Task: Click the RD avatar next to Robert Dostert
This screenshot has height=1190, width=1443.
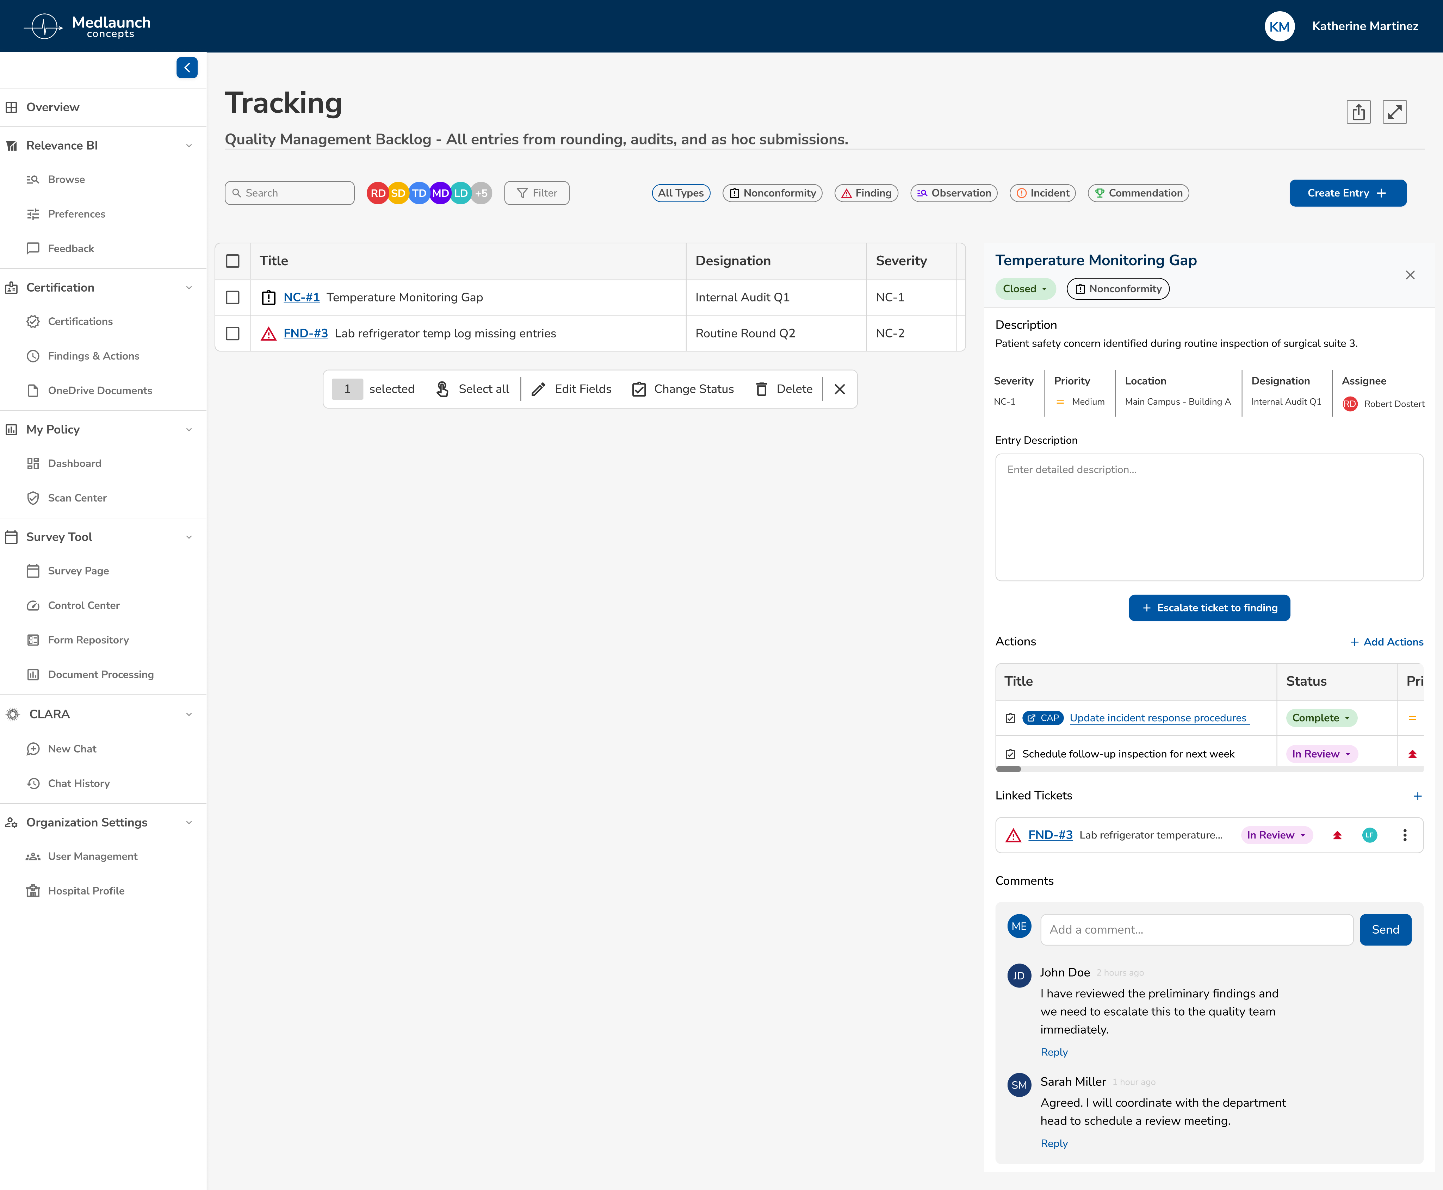Action: [1350, 404]
